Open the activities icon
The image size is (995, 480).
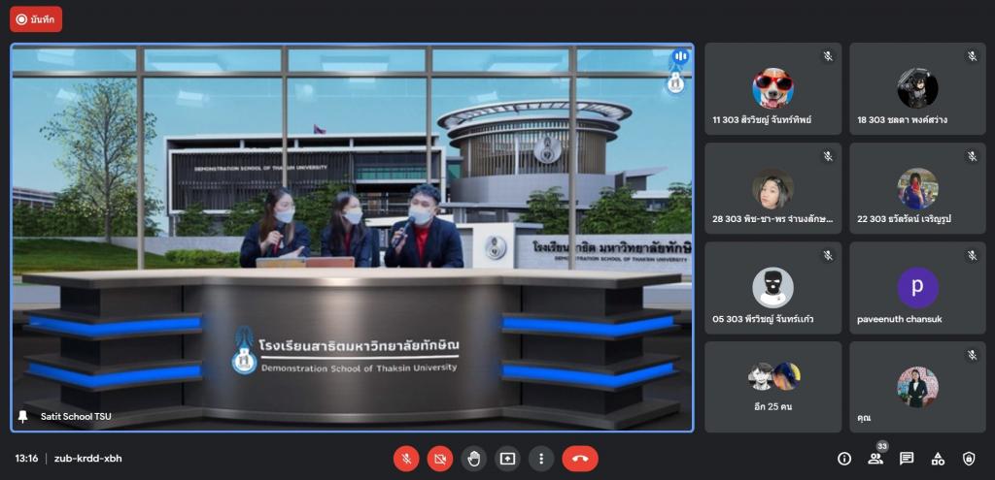pos(938,459)
